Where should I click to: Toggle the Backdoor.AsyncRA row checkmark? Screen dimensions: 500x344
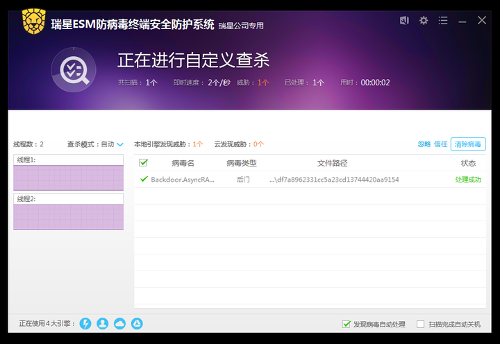click(144, 179)
